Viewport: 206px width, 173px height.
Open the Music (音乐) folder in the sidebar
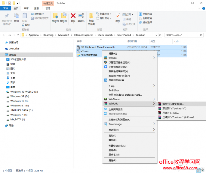11,82
